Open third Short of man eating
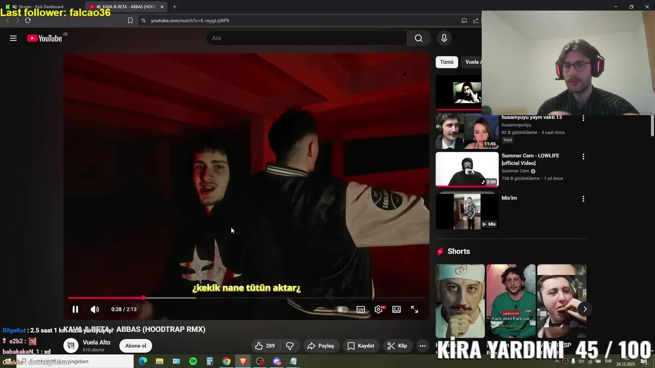This screenshot has width=655, height=368. tap(561, 301)
